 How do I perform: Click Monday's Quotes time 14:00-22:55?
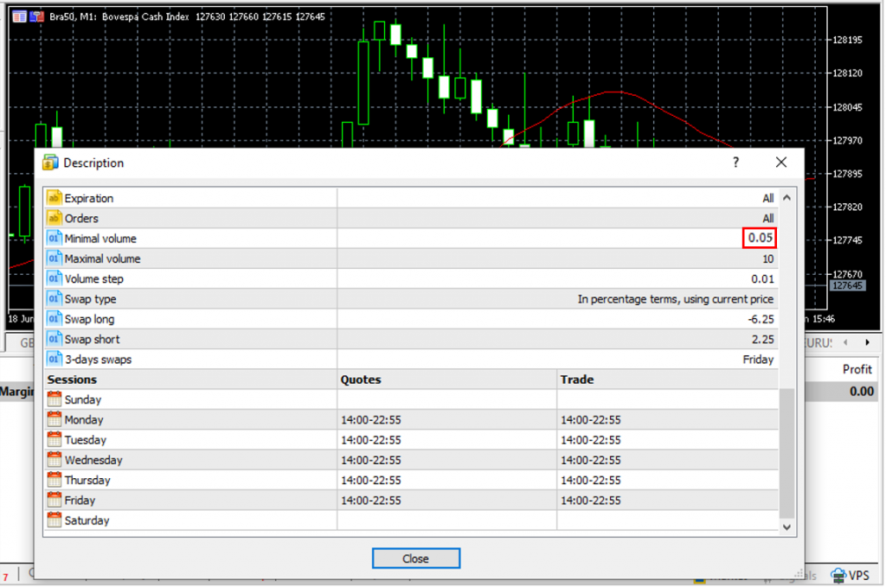370,420
